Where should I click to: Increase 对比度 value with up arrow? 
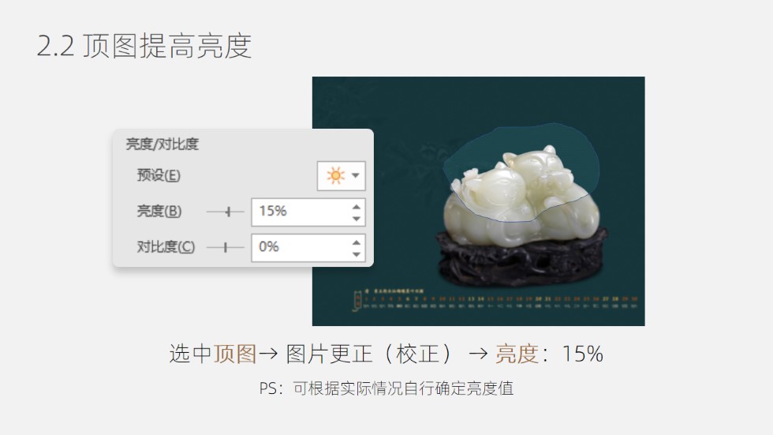click(357, 242)
